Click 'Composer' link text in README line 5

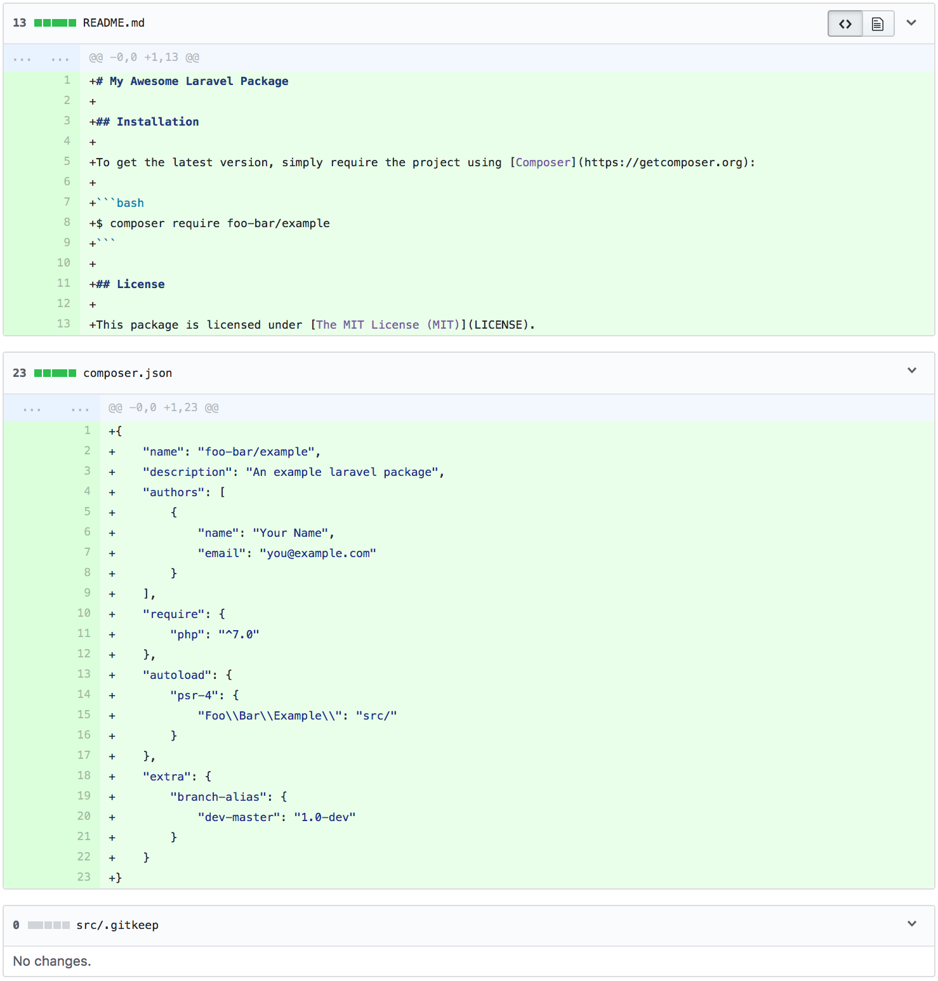coord(543,162)
